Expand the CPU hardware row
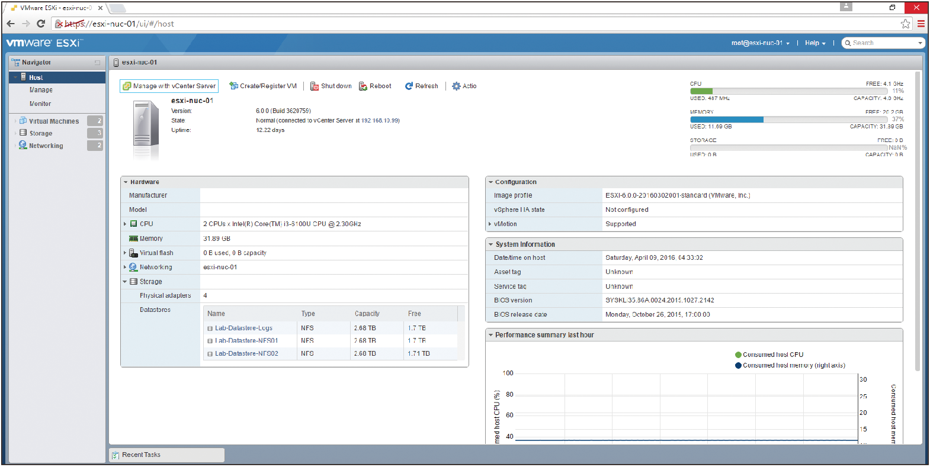The height and width of the screenshot is (467, 930). click(x=125, y=224)
